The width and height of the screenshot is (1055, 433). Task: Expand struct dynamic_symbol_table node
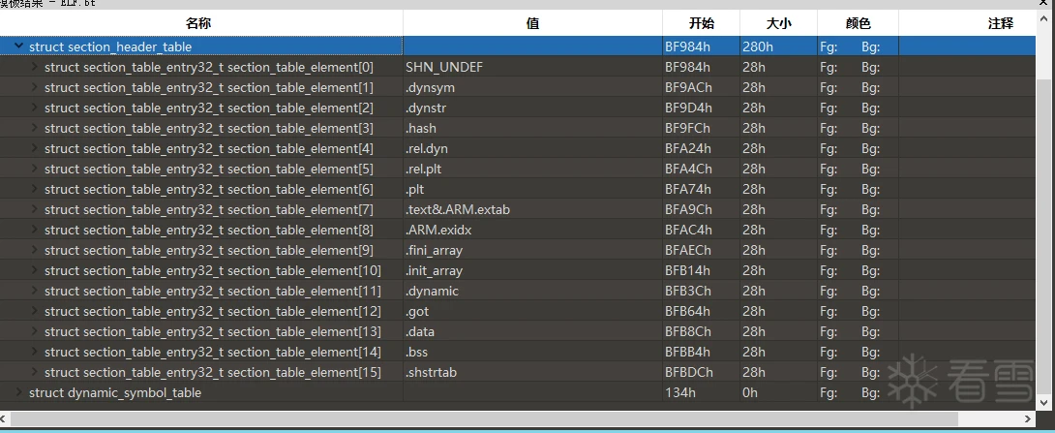click(18, 392)
